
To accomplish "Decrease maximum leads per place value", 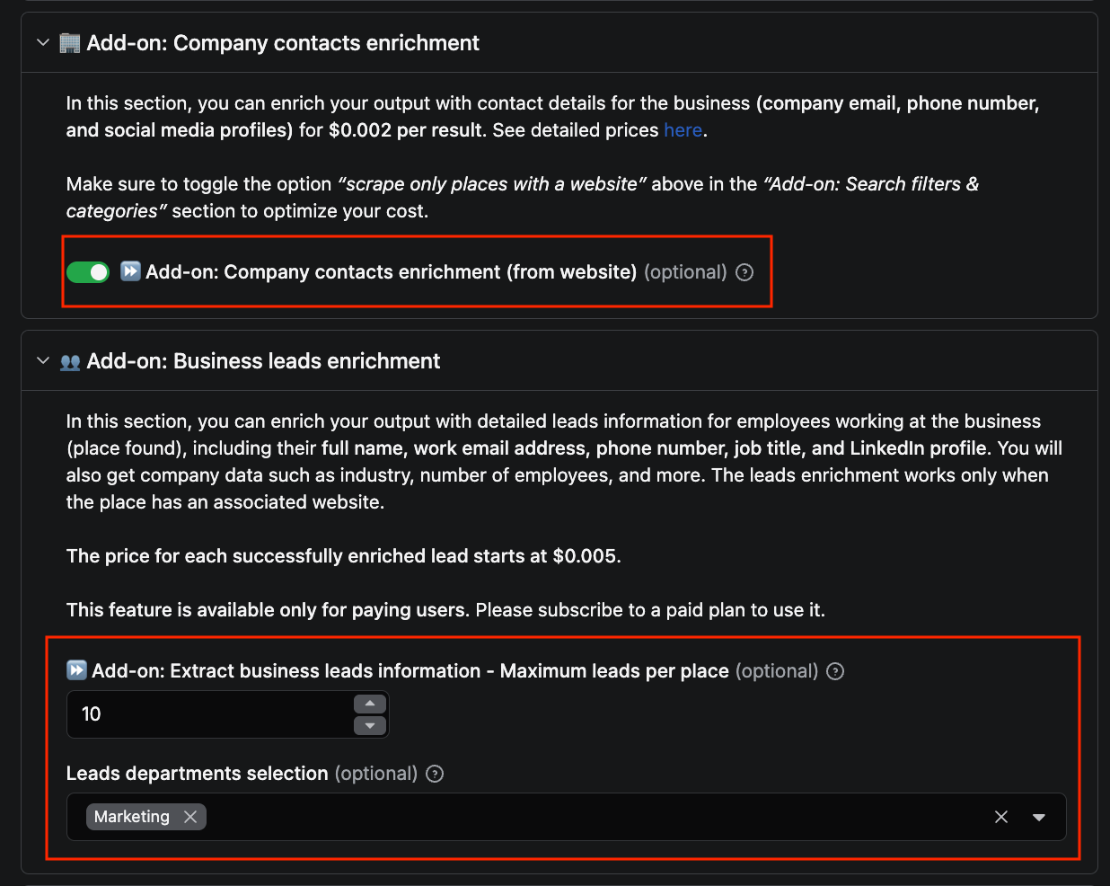I will tap(370, 725).
